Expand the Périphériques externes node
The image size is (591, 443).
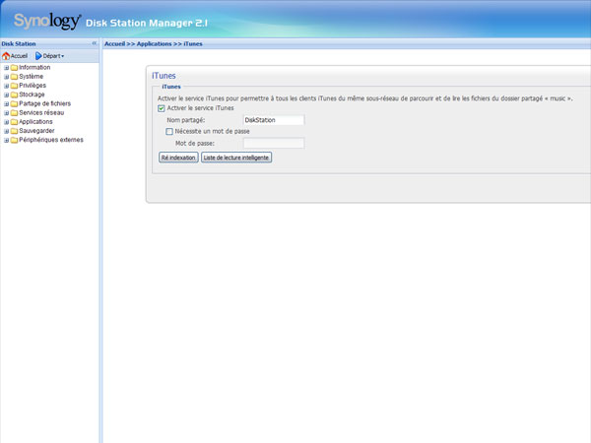tap(7, 140)
